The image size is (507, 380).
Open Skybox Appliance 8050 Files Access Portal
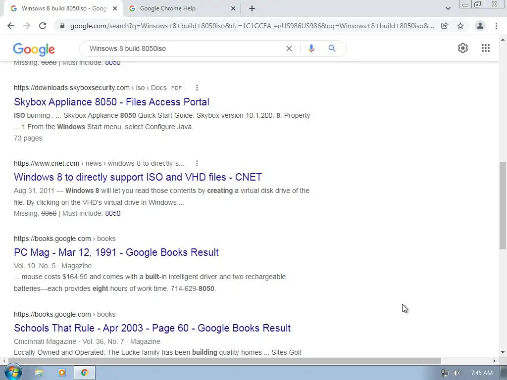pos(111,102)
